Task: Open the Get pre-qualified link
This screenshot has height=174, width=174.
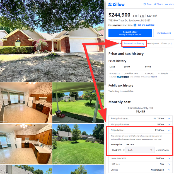Action: [146, 25]
